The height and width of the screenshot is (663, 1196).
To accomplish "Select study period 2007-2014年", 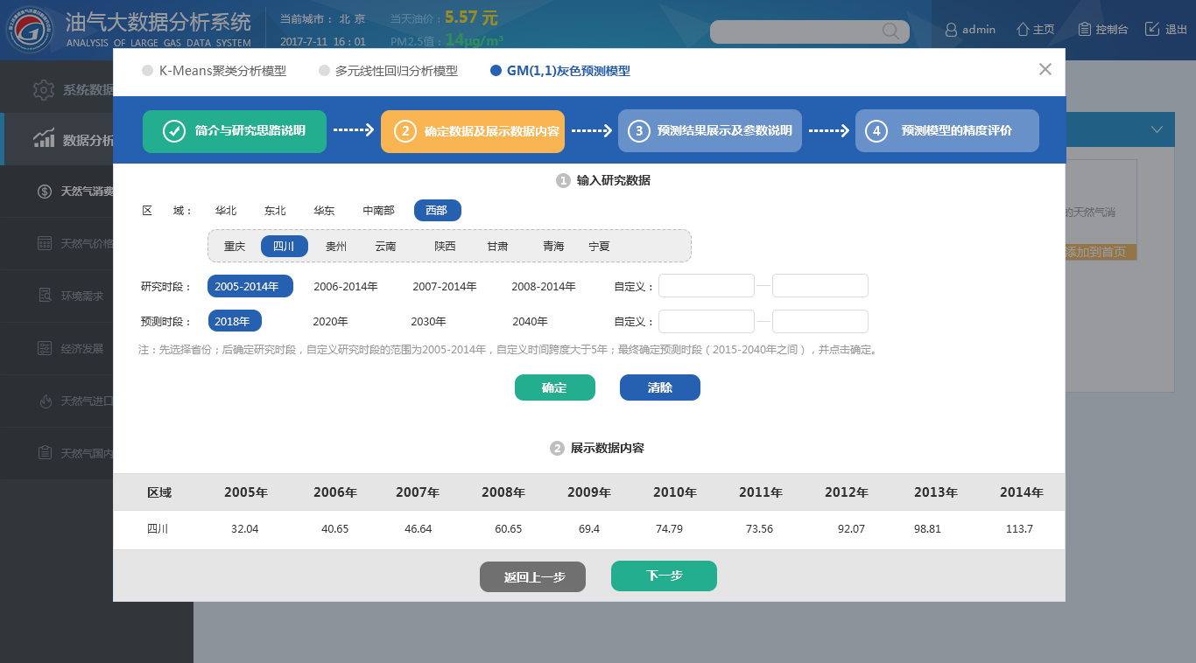I will (445, 286).
